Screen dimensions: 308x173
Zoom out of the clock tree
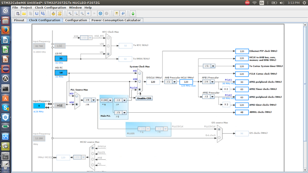(x=82, y=14)
